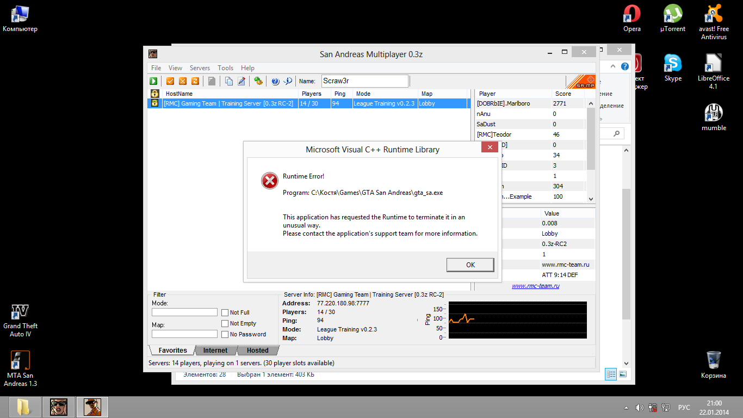This screenshot has height=418, width=743.
Task: Open the Help menu
Action: pos(247,68)
